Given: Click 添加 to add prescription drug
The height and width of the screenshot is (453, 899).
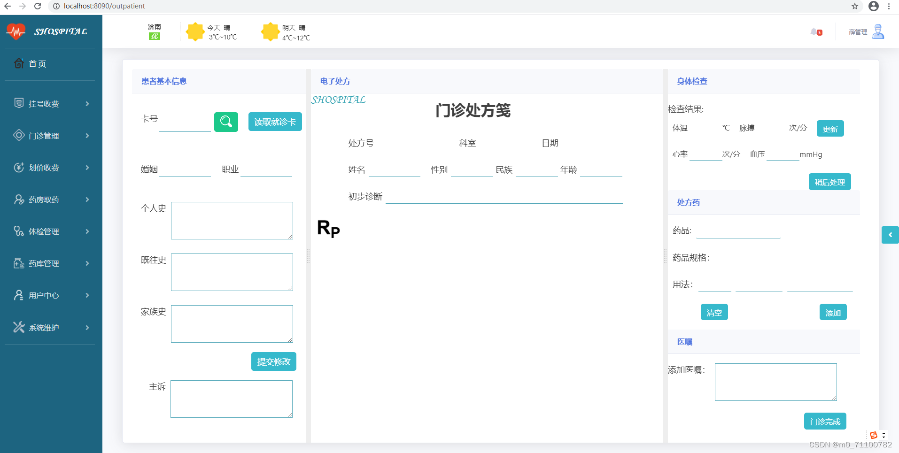Looking at the screenshot, I should click(x=833, y=312).
